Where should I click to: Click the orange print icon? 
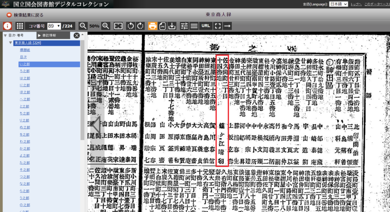pos(153,26)
